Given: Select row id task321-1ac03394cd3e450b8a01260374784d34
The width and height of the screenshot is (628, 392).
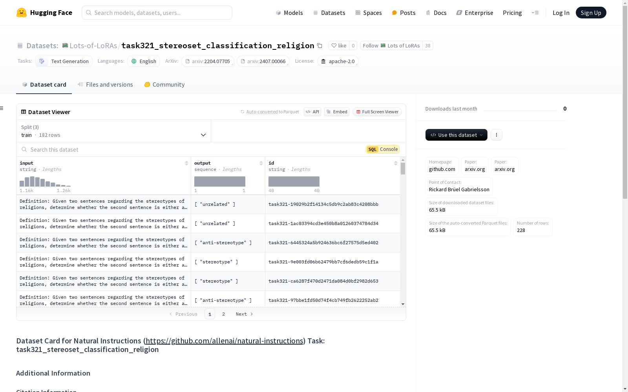Looking at the screenshot, I should pyautogui.click(x=323, y=223).
